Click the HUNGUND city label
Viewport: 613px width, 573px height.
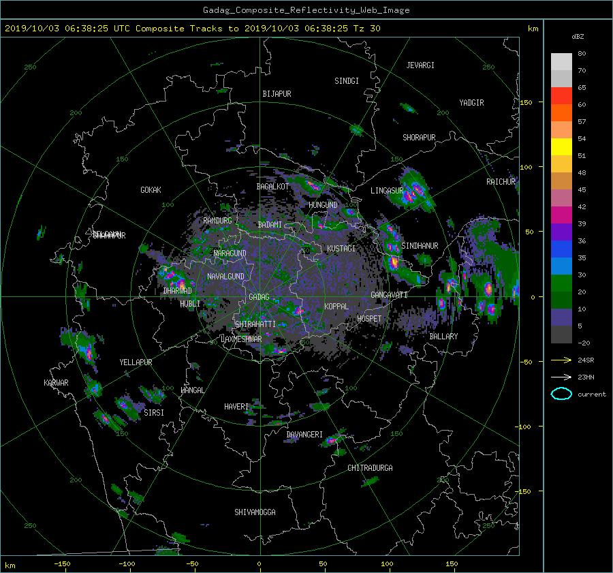[x=323, y=205]
